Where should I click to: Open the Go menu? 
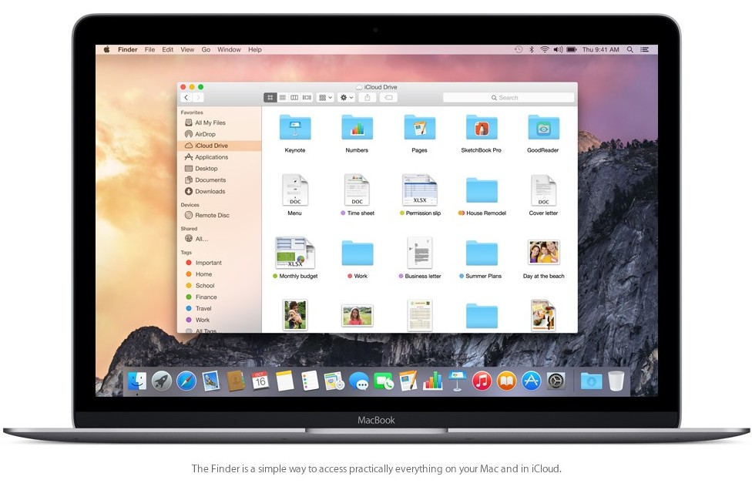(x=206, y=49)
